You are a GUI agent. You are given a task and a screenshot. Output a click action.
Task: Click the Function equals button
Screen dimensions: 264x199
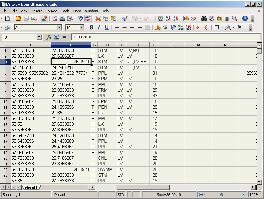click(x=64, y=37)
